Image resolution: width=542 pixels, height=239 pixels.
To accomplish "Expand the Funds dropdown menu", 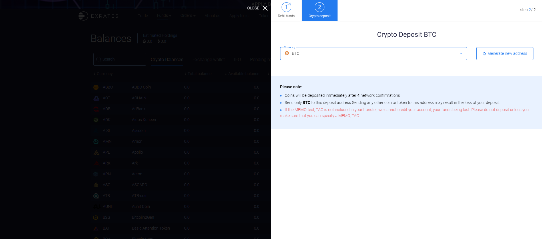I will click(164, 15).
